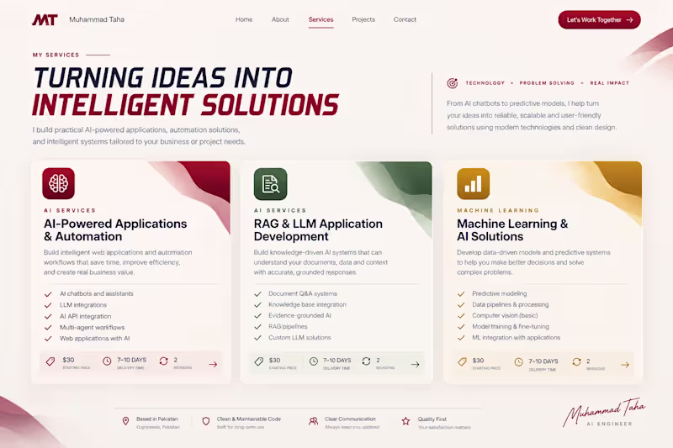Screen dimensions: 673x448
Task: Click revisions icon on AI-Powered card
Action: point(163,361)
